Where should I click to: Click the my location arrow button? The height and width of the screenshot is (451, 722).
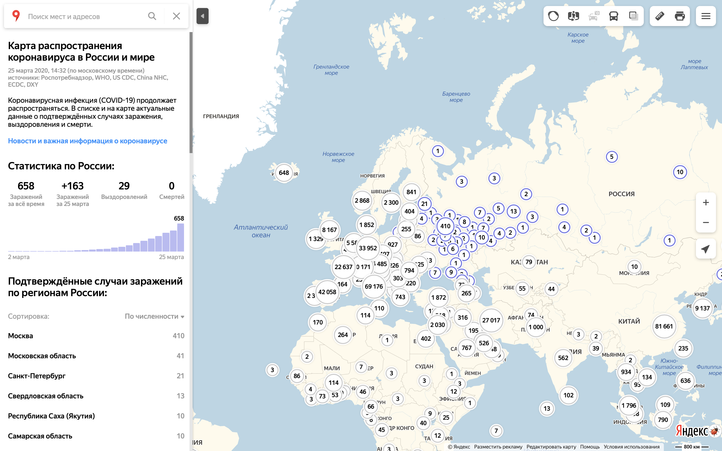pos(706,249)
